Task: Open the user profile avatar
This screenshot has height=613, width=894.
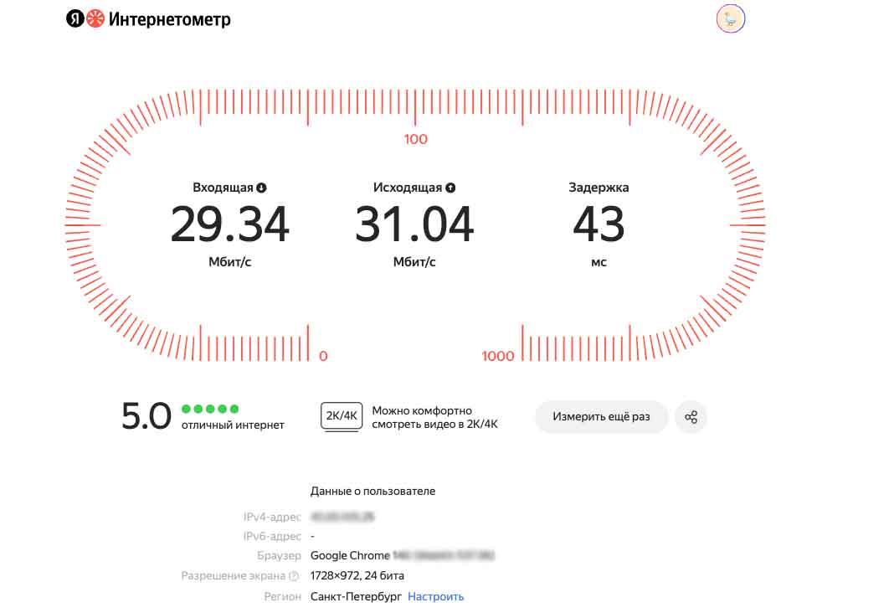Action: tap(731, 19)
